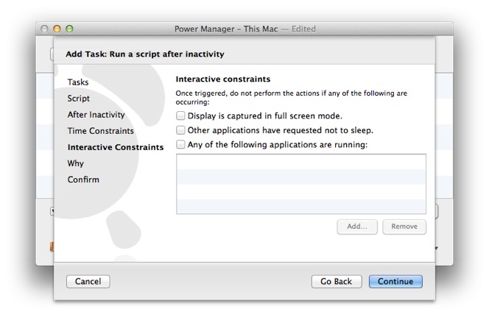The image size is (489, 315).
Task: Select the Tasks step in the sidebar
Action: 78,82
